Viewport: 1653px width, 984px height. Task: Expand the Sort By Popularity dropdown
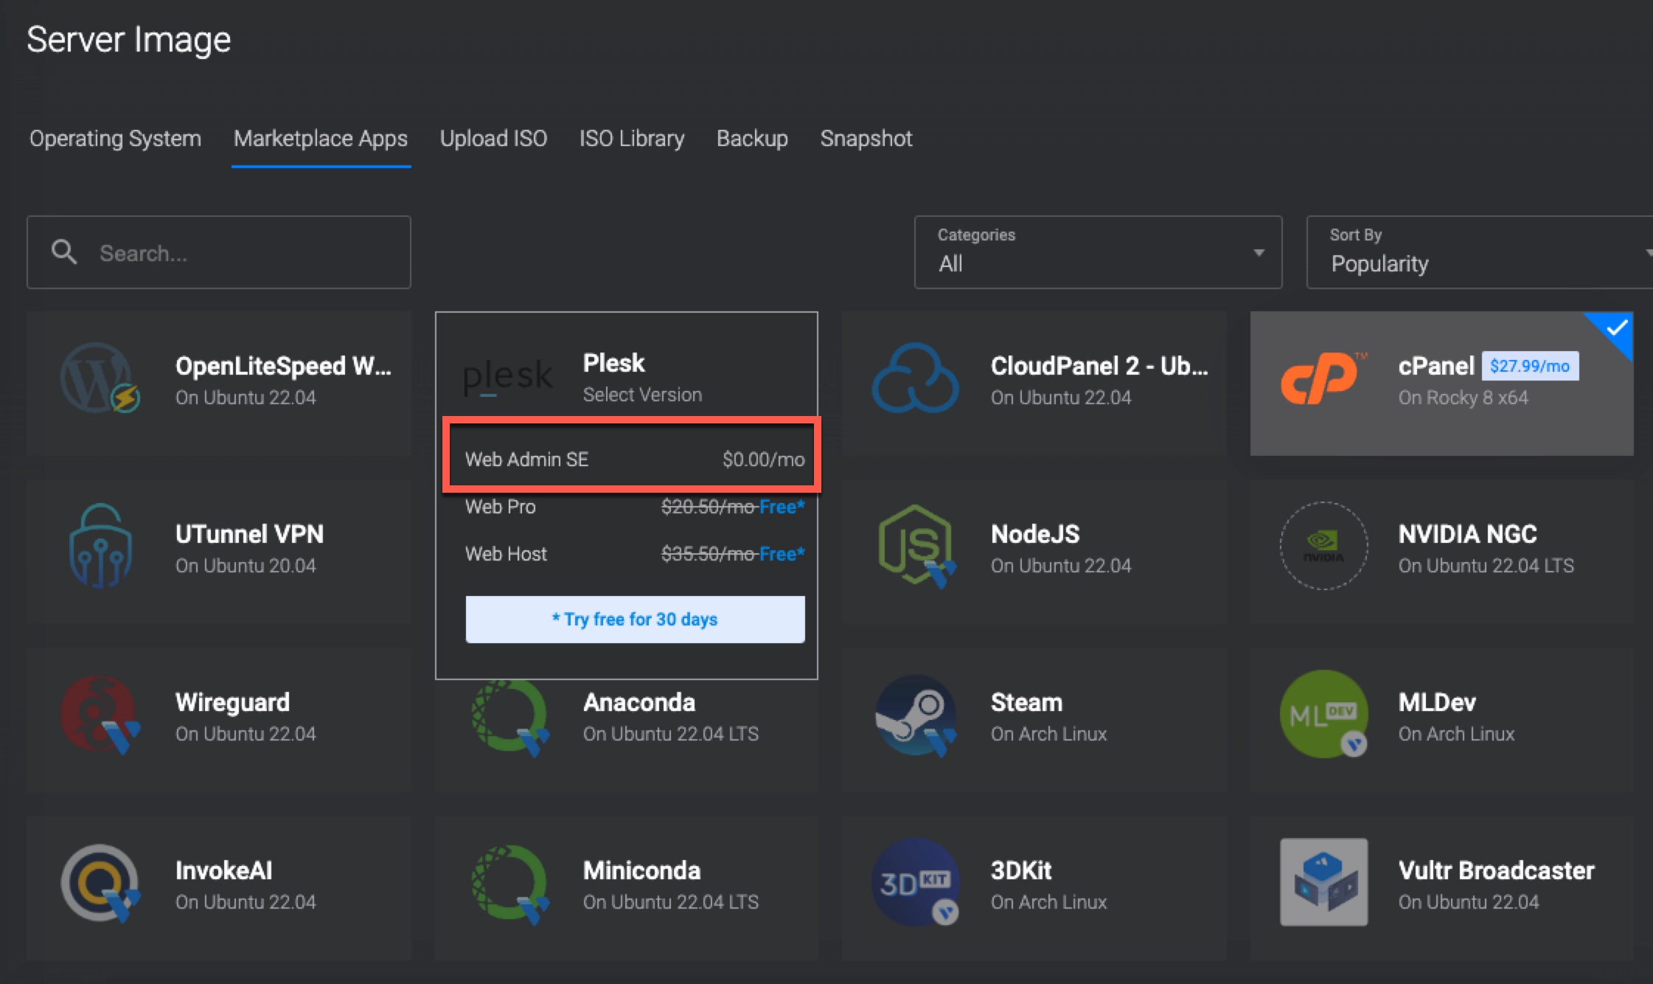(x=1478, y=252)
